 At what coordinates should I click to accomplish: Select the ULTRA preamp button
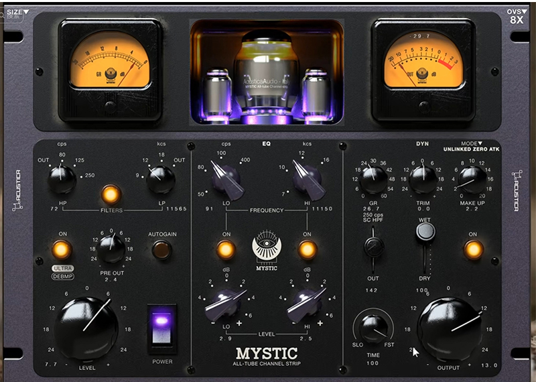[62, 268]
